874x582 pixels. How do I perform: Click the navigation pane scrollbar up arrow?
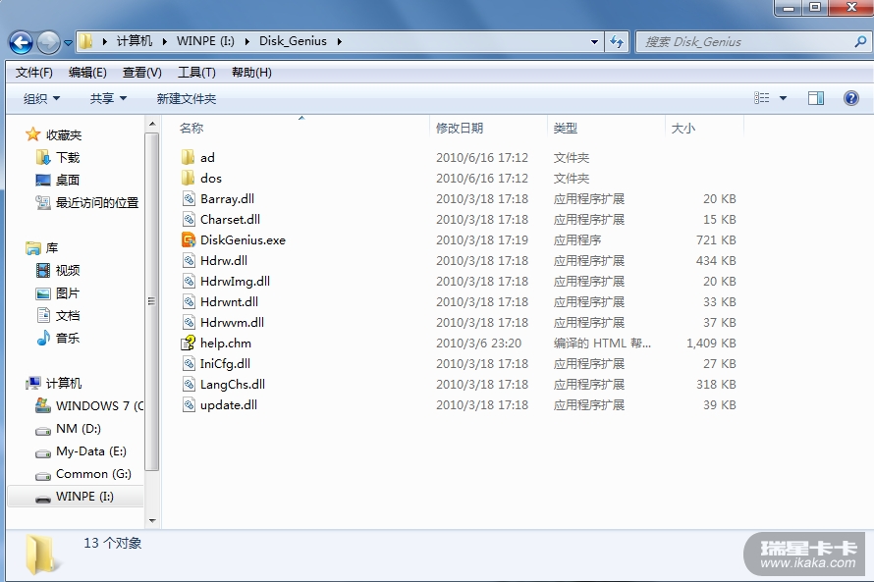(152, 124)
